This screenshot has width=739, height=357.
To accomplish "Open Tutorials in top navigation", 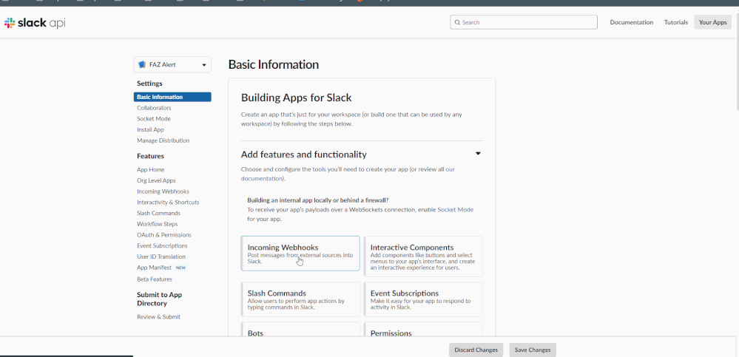I will pyautogui.click(x=676, y=22).
